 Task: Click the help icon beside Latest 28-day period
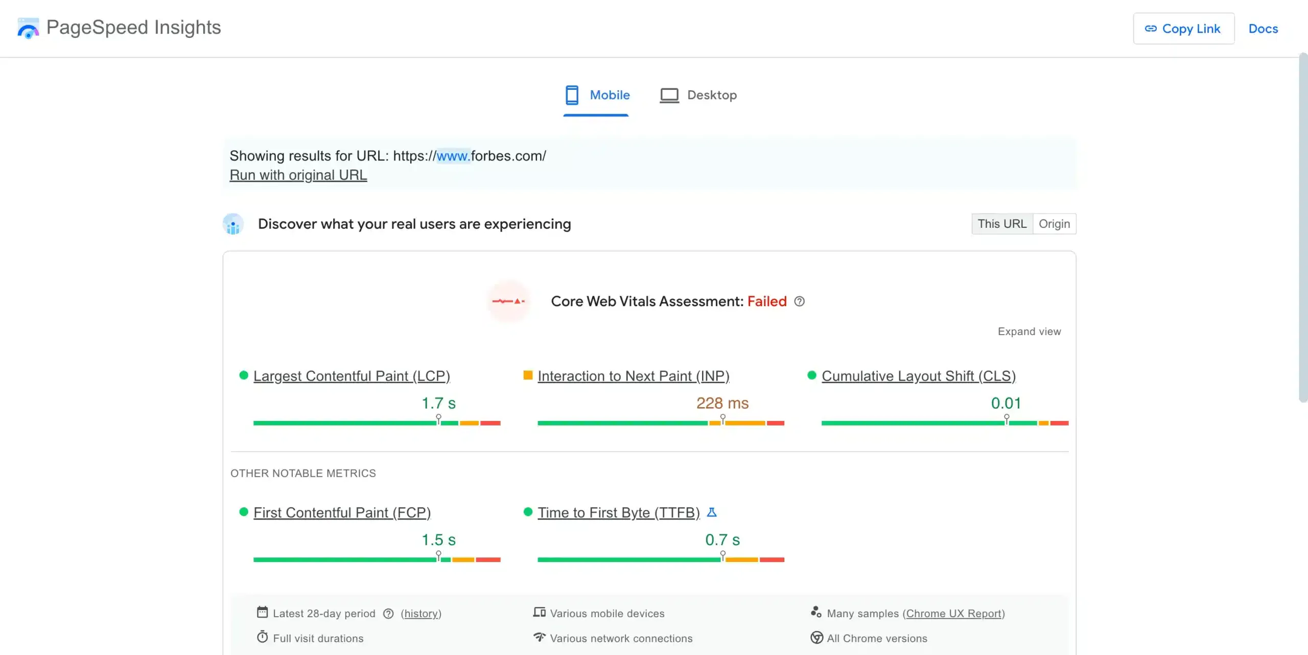click(388, 614)
